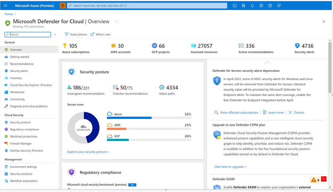
Task: Click the 46% secure score donut chart
Action: click(83, 128)
